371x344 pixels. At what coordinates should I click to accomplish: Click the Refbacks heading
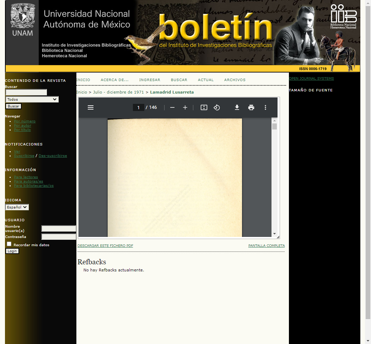point(92,262)
